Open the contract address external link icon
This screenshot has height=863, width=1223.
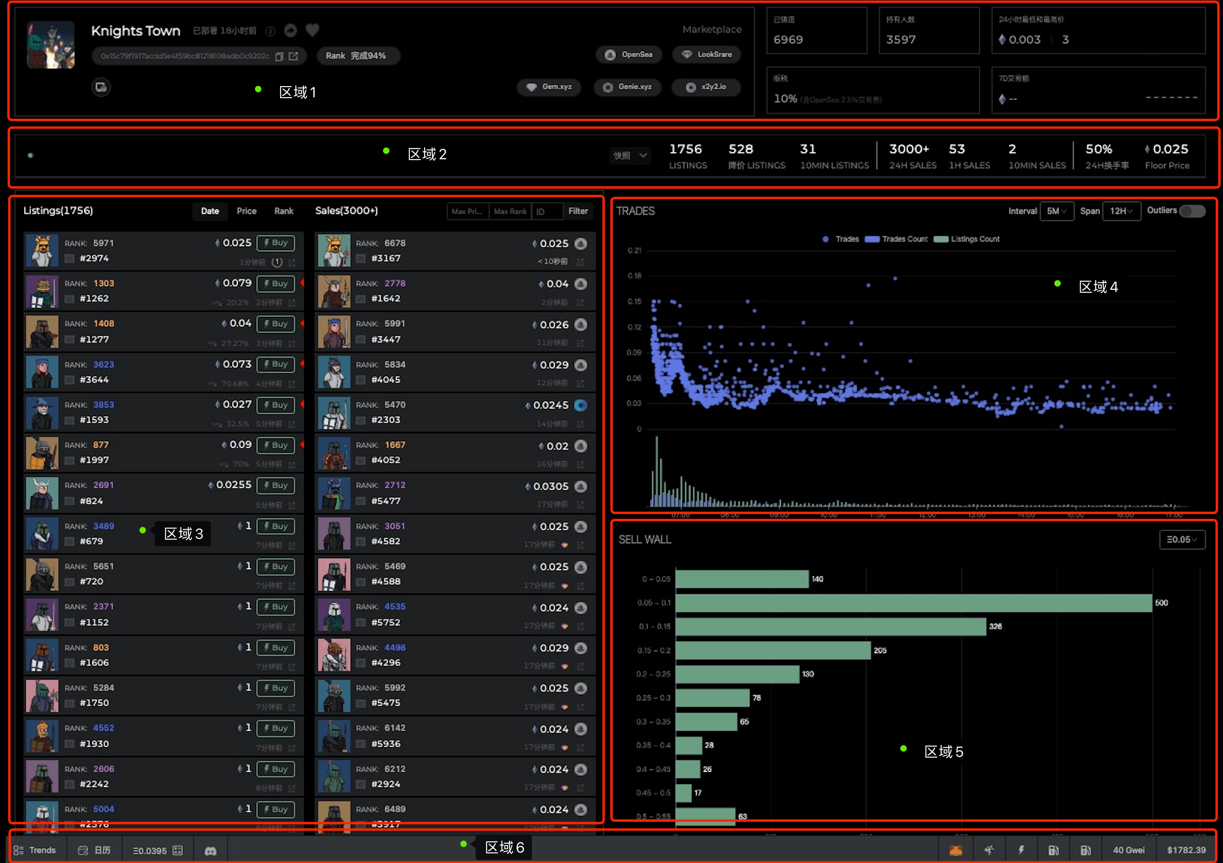click(294, 56)
